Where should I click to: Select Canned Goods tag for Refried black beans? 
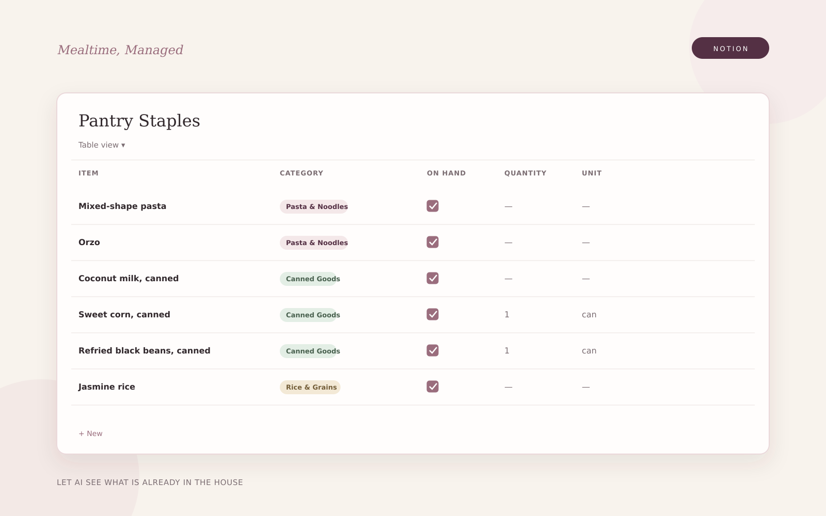[x=310, y=351]
